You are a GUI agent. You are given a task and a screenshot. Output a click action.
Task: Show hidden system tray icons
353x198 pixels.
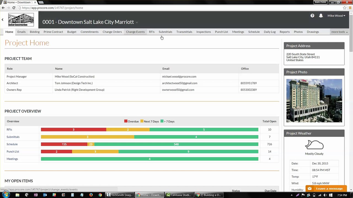[292, 195]
